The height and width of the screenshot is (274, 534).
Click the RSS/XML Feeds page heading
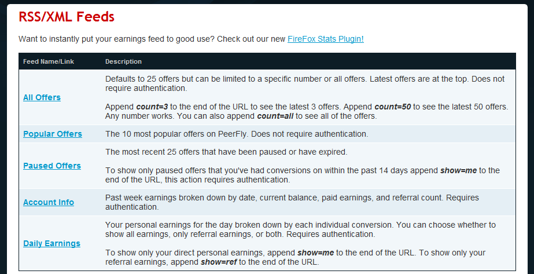[x=67, y=17]
